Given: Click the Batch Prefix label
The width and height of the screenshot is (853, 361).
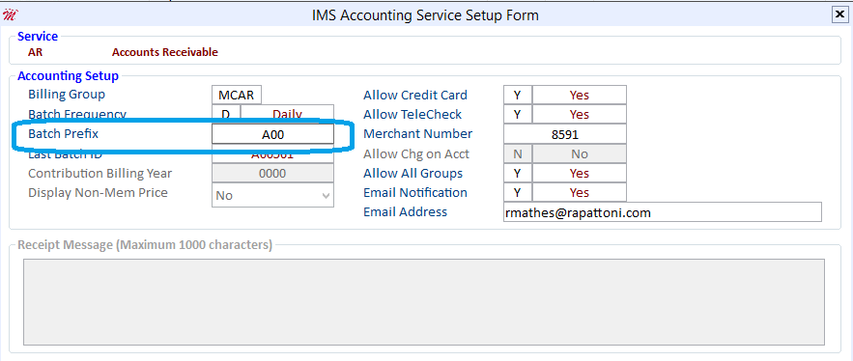Looking at the screenshot, I should [x=63, y=134].
